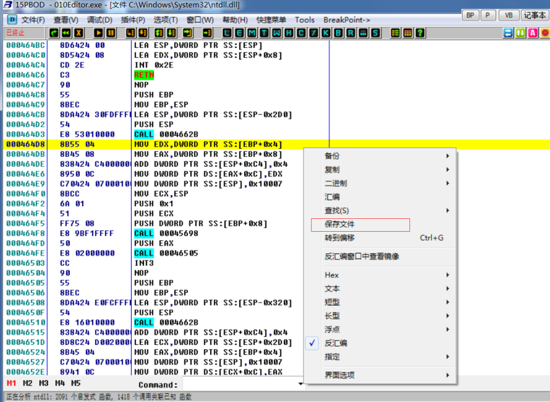Show the Call stack 'K' window icon

click(326, 33)
